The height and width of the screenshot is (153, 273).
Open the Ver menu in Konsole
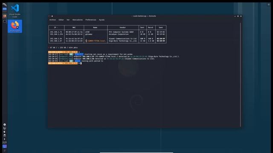pos(68,20)
